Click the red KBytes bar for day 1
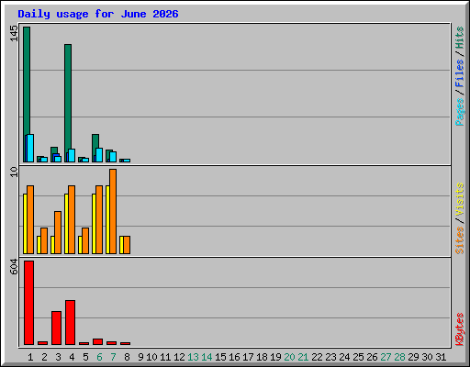 pos(28,303)
